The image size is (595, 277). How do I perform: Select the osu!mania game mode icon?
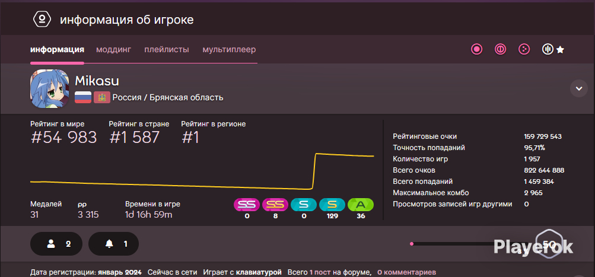(548, 49)
